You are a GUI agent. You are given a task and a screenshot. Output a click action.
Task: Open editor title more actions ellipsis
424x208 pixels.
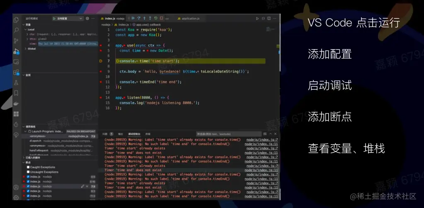(275, 19)
